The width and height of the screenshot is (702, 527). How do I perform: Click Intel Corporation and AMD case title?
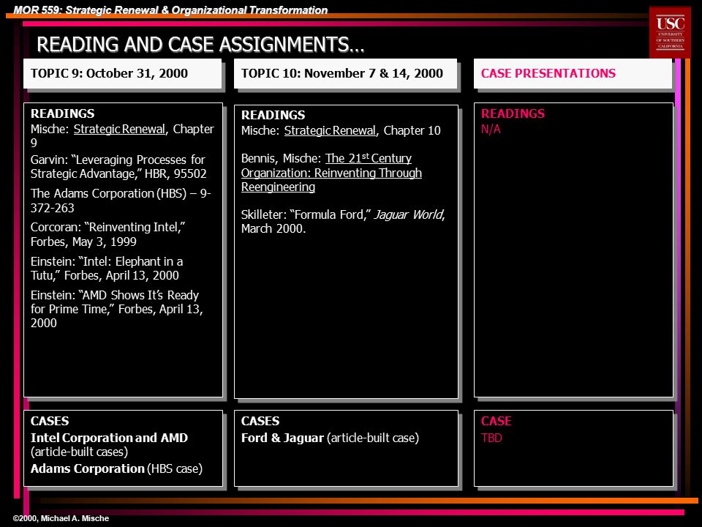click(x=109, y=438)
